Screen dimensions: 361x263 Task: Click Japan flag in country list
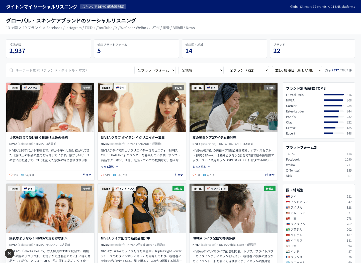288,246
